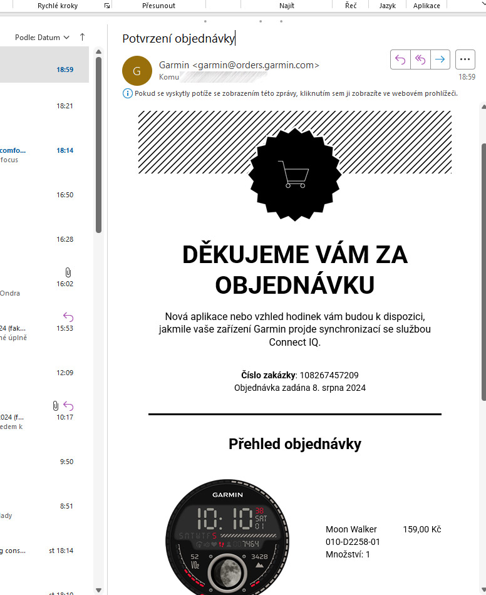Open Rychlé kroky dialog launcher icon
486x595 pixels.
(x=107, y=6)
